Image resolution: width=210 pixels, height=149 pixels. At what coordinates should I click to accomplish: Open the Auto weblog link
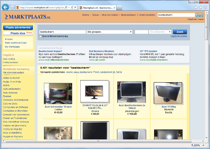[x=9, y=59]
